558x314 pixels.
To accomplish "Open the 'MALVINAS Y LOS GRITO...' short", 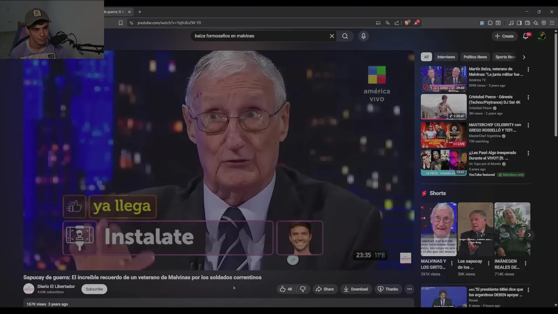I will tap(439, 229).
